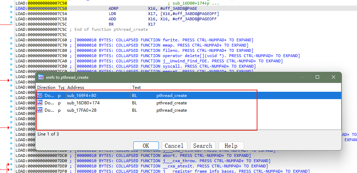Open Help from the xrefs dialog

click(231, 146)
